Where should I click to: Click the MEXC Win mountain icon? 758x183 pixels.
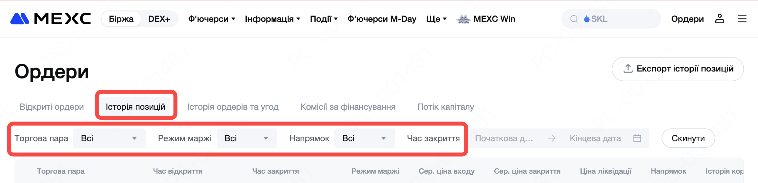463,19
